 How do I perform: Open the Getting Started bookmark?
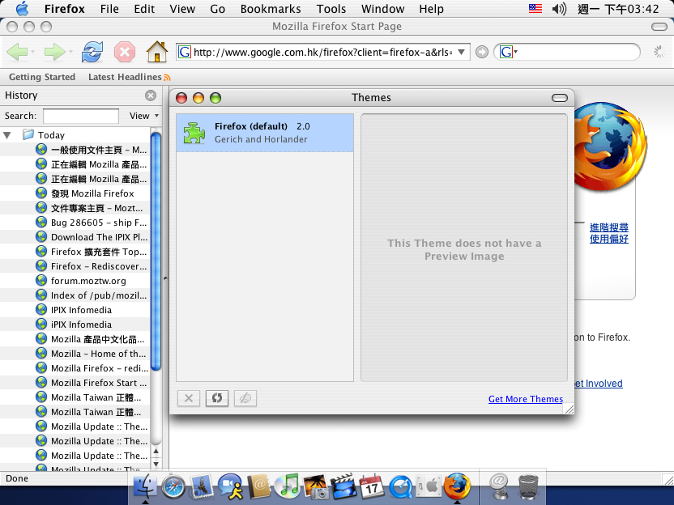pos(42,77)
